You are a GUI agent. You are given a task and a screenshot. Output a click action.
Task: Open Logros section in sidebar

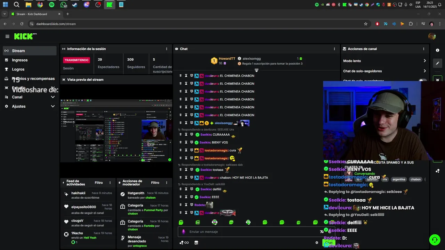pyautogui.click(x=30, y=69)
